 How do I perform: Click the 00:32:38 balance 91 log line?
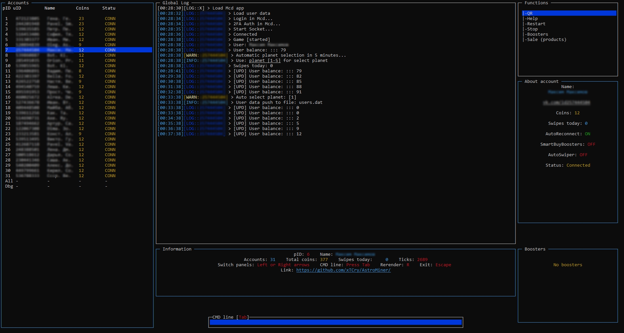230,92
